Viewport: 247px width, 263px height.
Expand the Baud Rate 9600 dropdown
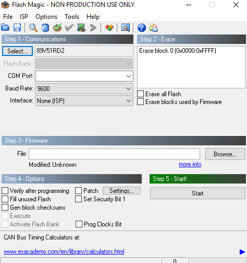[84, 88]
